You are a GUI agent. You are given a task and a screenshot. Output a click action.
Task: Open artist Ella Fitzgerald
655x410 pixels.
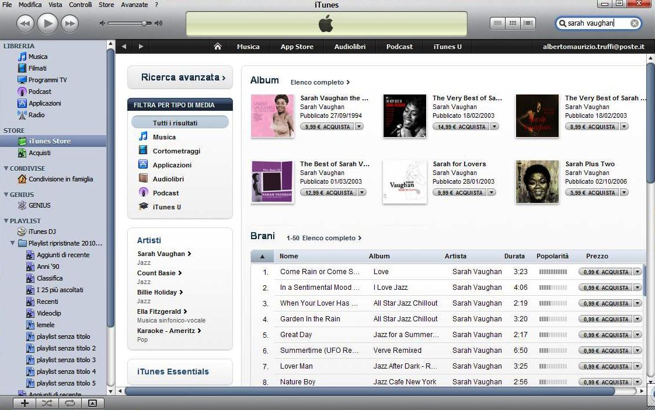point(162,311)
